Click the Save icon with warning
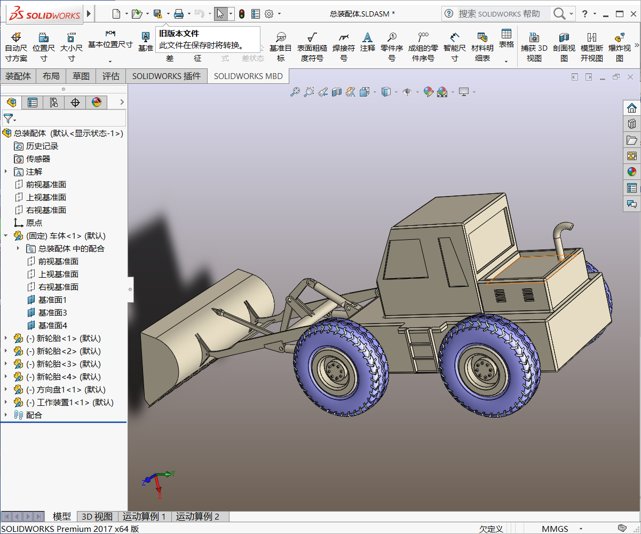 tap(157, 13)
